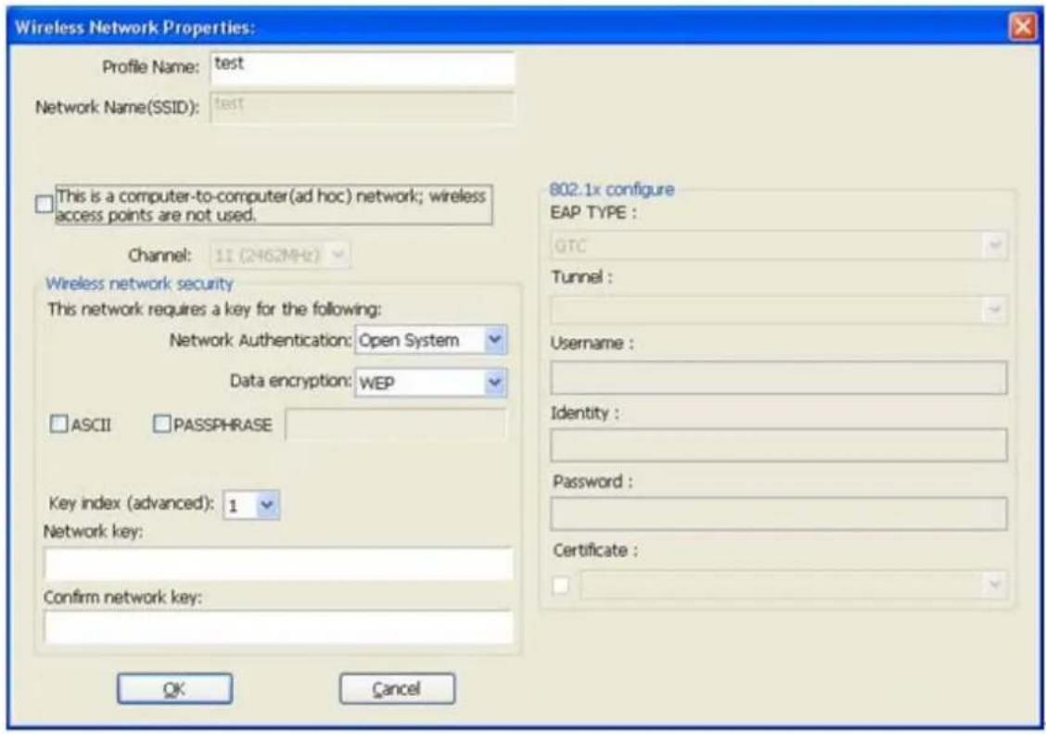Close the Wireless Network Properties dialog

tap(1023, 27)
